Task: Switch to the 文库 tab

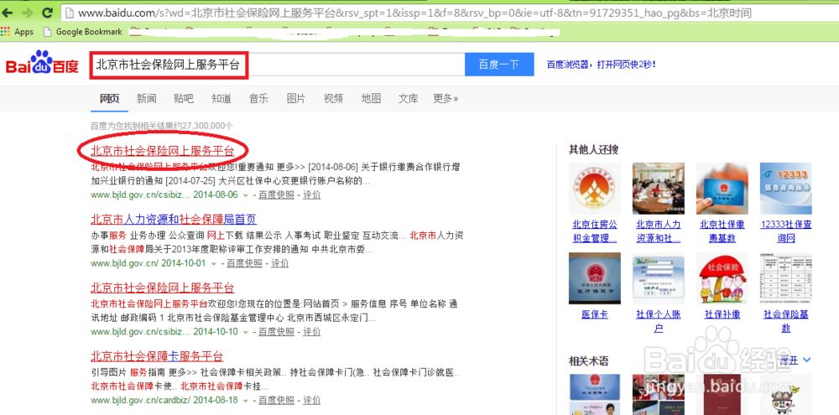Action: click(x=409, y=98)
